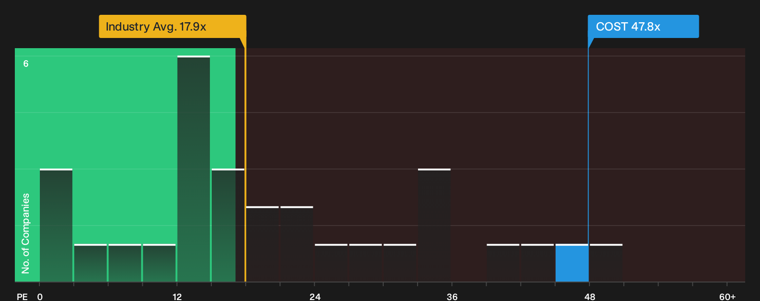Screen dimensions: 760x301
Task: Click the x-axis label 24
Action: pos(315,296)
